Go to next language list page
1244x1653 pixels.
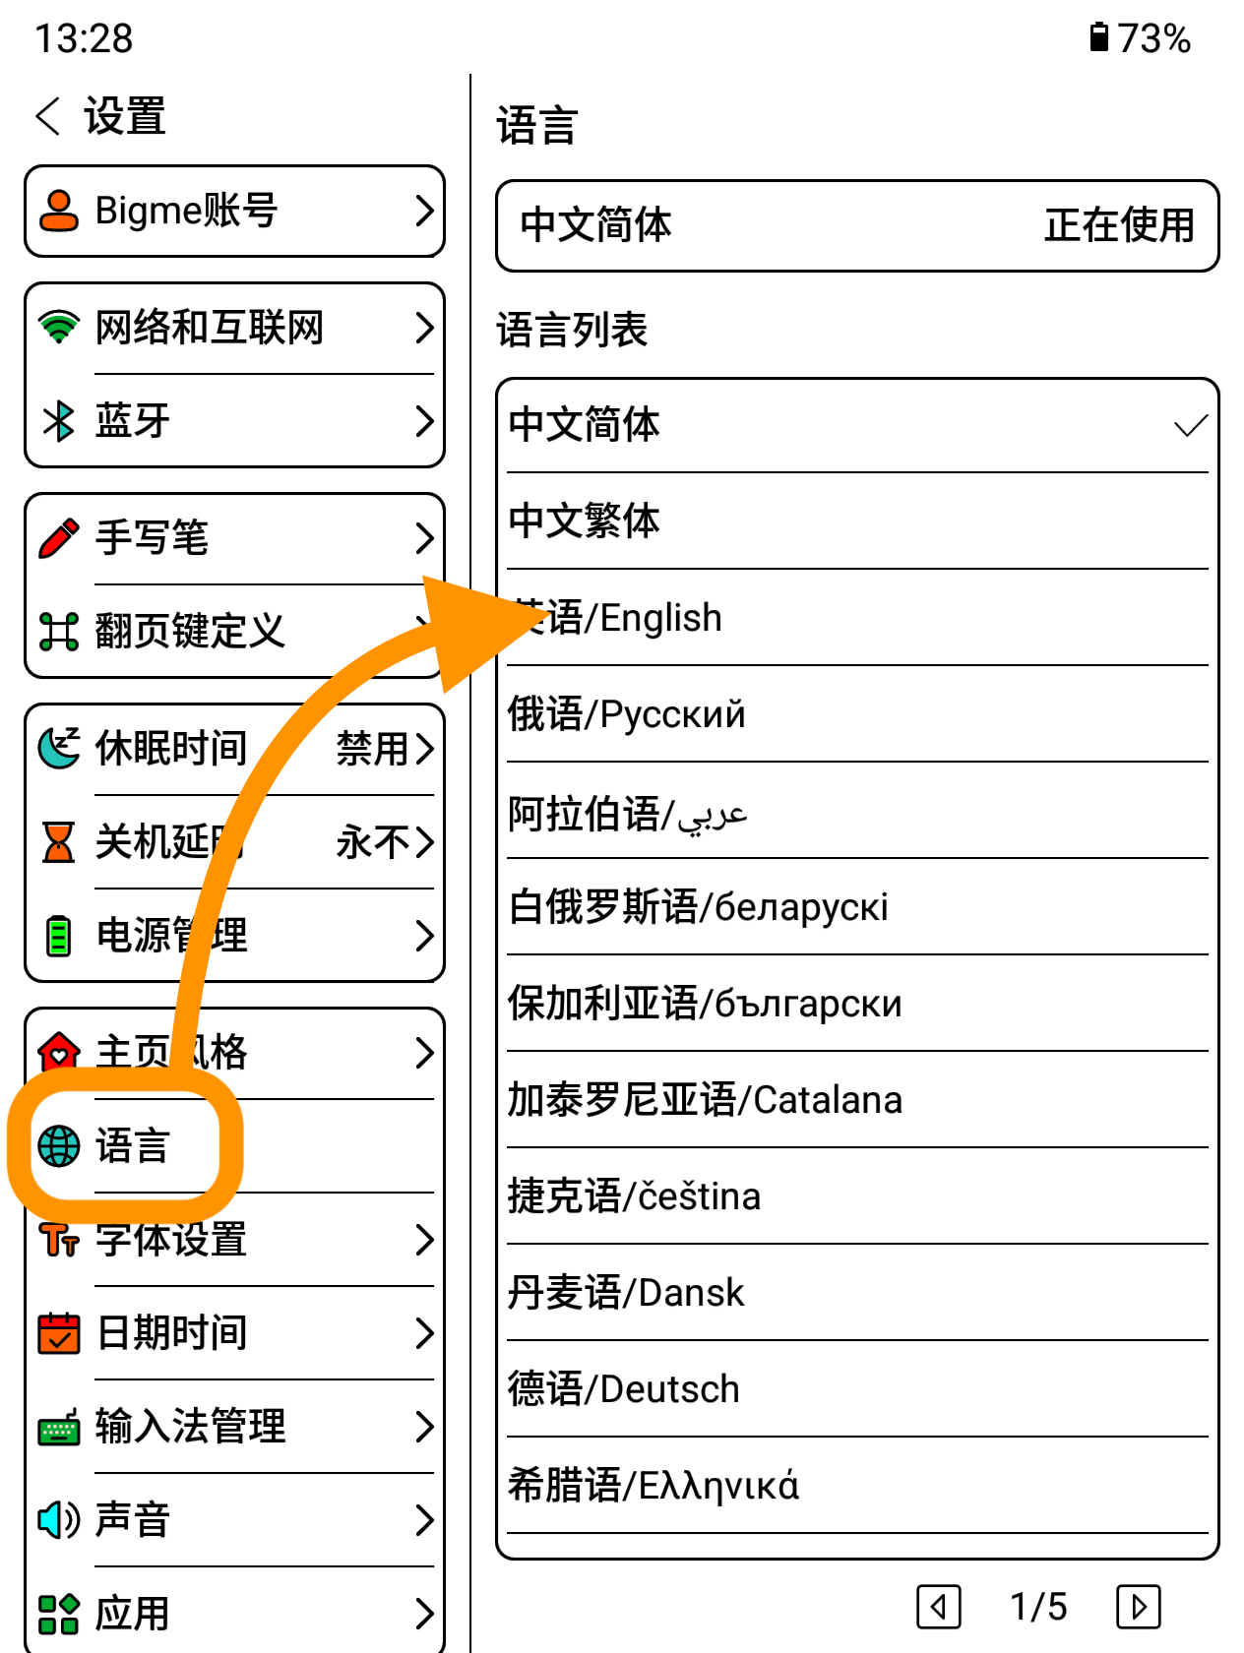(x=1139, y=1607)
